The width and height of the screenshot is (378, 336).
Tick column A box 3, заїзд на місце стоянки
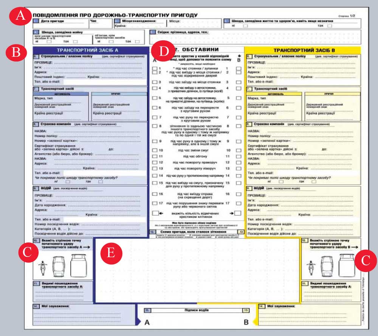click(x=155, y=82)
